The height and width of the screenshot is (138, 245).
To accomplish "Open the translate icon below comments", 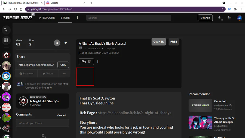I will click(x=44, y=136).
